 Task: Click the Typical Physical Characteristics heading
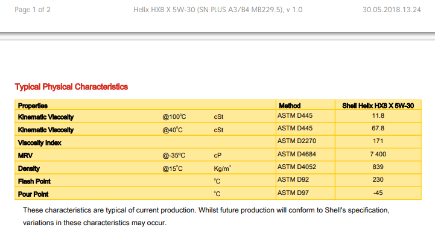pyautogui.click(x=71, y=87)
